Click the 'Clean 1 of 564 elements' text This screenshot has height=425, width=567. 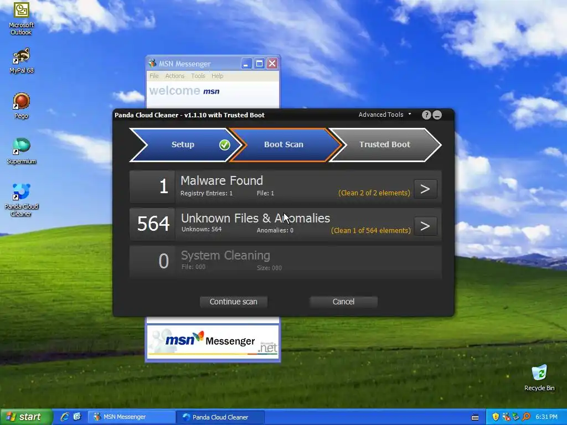(371, 231)
